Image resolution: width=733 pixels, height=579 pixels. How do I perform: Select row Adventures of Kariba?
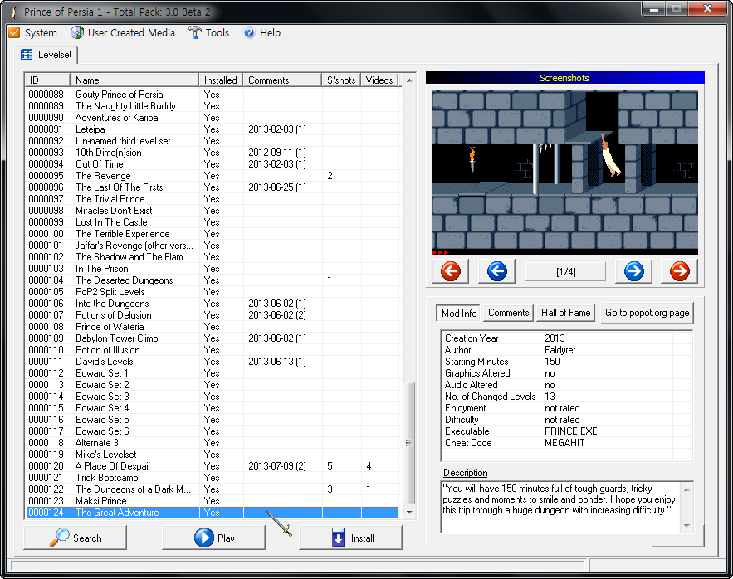tap(212, 118)
